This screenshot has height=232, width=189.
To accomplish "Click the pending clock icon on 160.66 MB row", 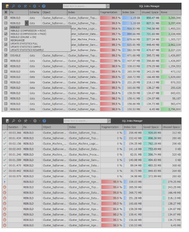I will tap(5, 203).
